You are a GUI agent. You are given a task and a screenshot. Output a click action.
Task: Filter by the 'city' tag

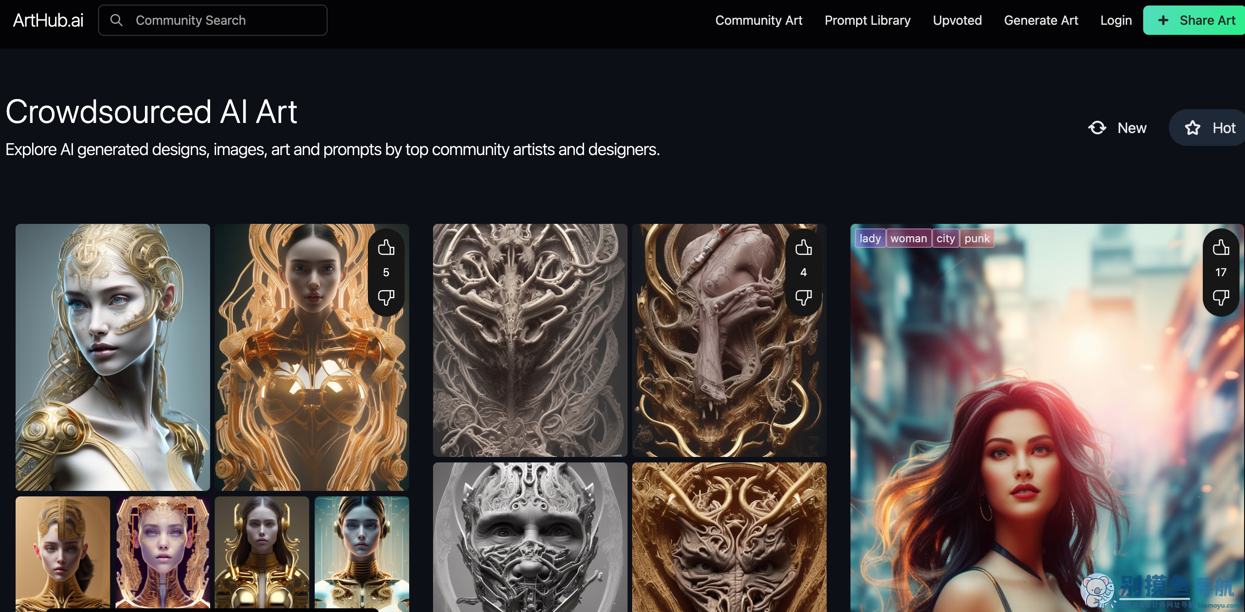pos(945,238)
